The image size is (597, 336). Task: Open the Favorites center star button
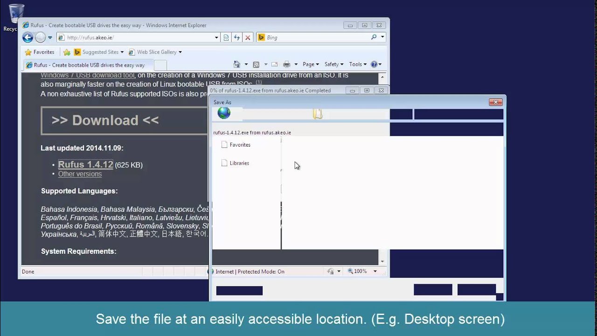click(40, 52)
